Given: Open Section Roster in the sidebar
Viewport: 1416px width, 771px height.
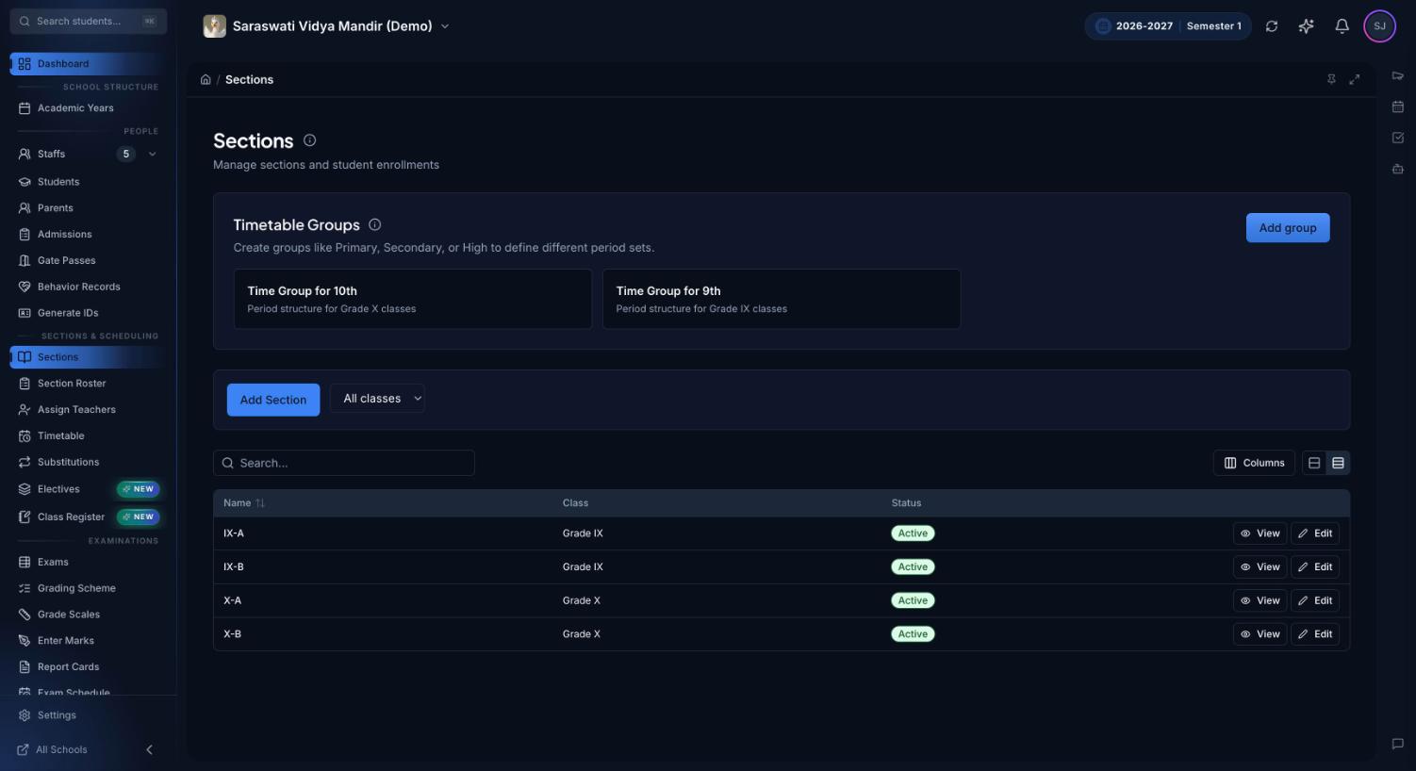Looking at the screenshot, I should (x=88, y=384).
